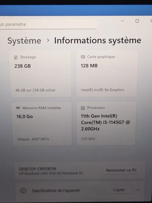This screenshot has height=203, width=152.
Task: Minimize the settings window
Action: (x=123, y=21)
